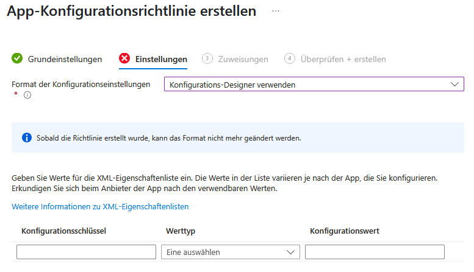This screenshot has width=474, height=272.
Task: Click the green checkmark icon for Grundeinstellungen
Action: pos(17,58)
